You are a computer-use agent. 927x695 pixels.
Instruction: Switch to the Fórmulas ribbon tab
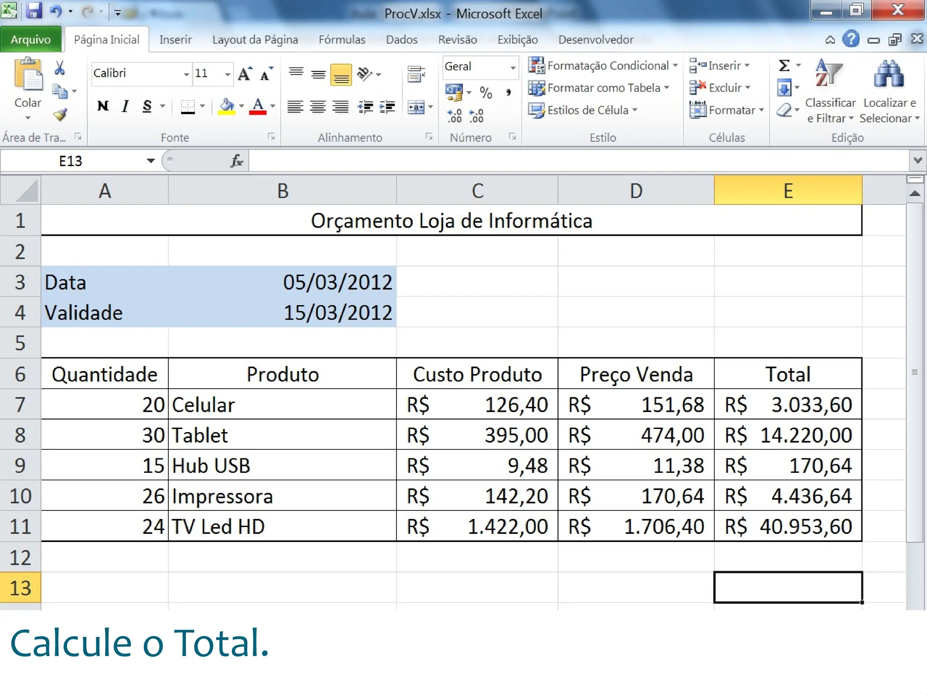point(342,40)
